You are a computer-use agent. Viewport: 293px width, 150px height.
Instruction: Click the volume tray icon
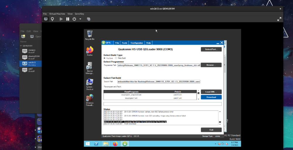tap(226, 144)
